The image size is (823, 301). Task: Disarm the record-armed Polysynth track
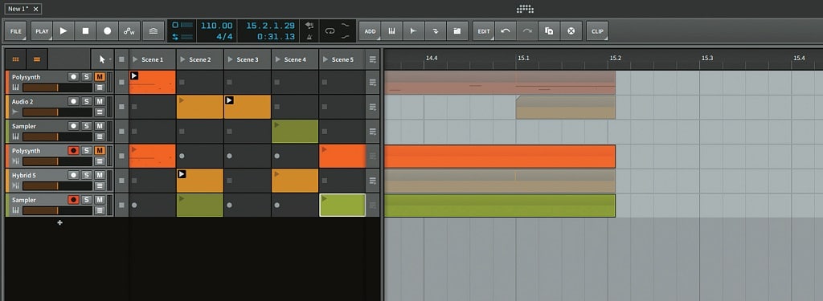pos(73,151)
